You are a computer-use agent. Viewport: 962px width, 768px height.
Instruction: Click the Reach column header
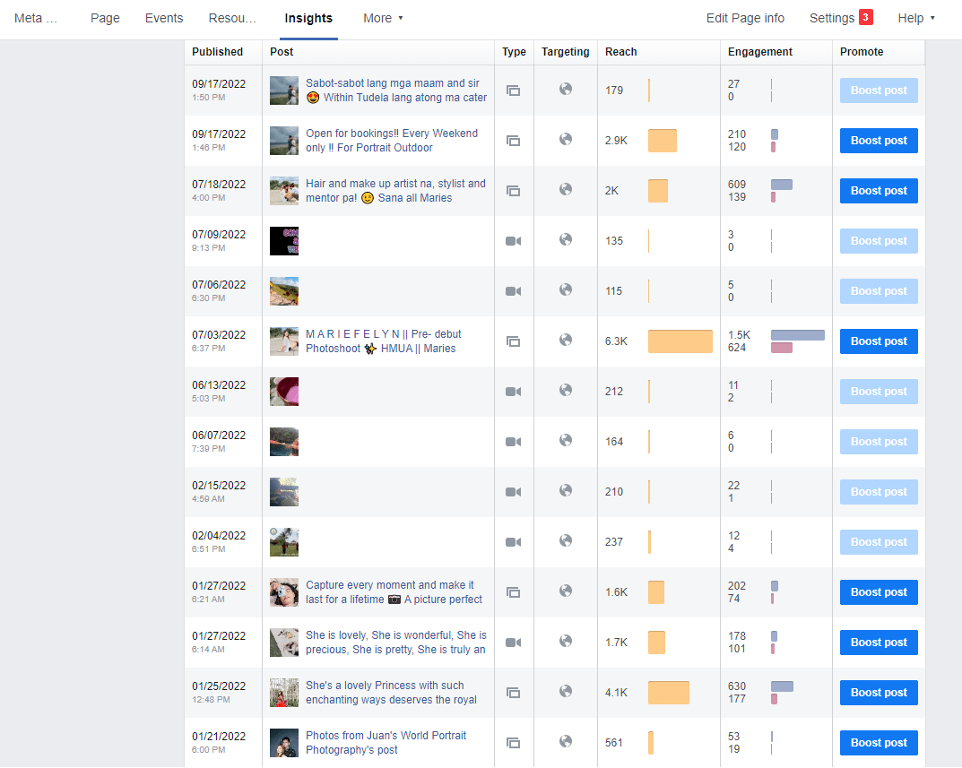pyautogui.click(x=621, y=52)
